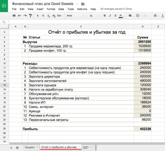Click the Сумма column heading cell
The height and width of the screenshot is (151, 165).
[x=142, y=37]
